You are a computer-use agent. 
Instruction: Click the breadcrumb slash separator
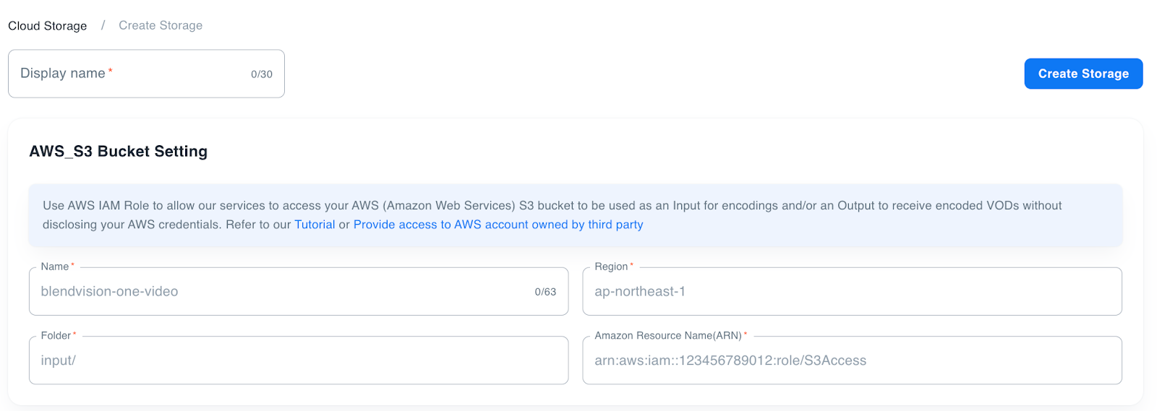pyautogui.click(x=103, y=26)
